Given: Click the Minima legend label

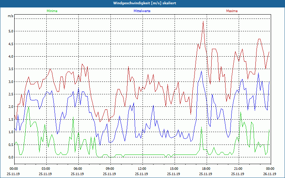Looking at the screenshot, I should point(52,11).
